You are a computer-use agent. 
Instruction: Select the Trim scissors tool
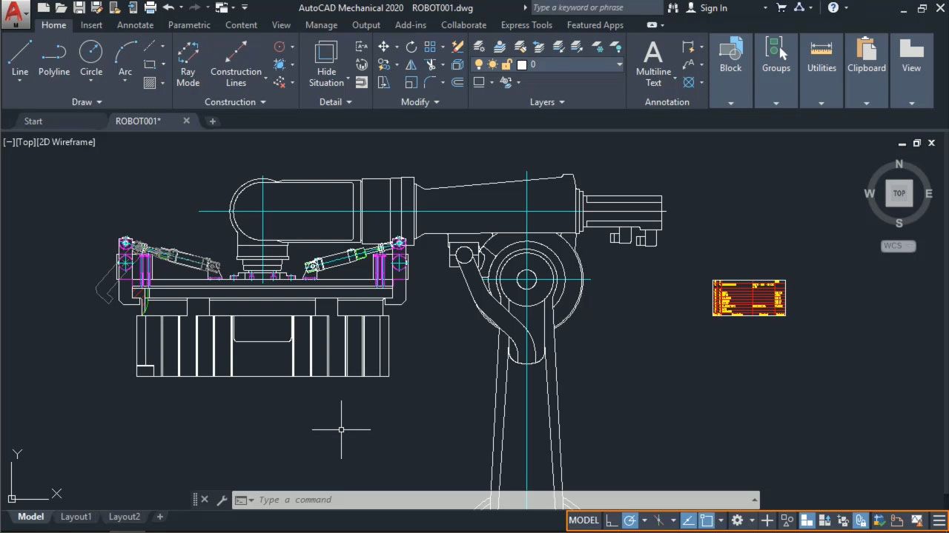tap(430, 64)
